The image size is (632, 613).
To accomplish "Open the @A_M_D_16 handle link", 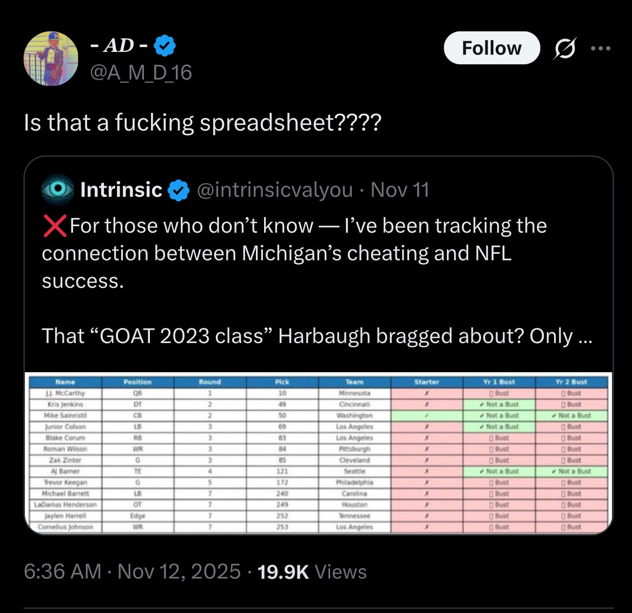I will [x=141, y=72].
